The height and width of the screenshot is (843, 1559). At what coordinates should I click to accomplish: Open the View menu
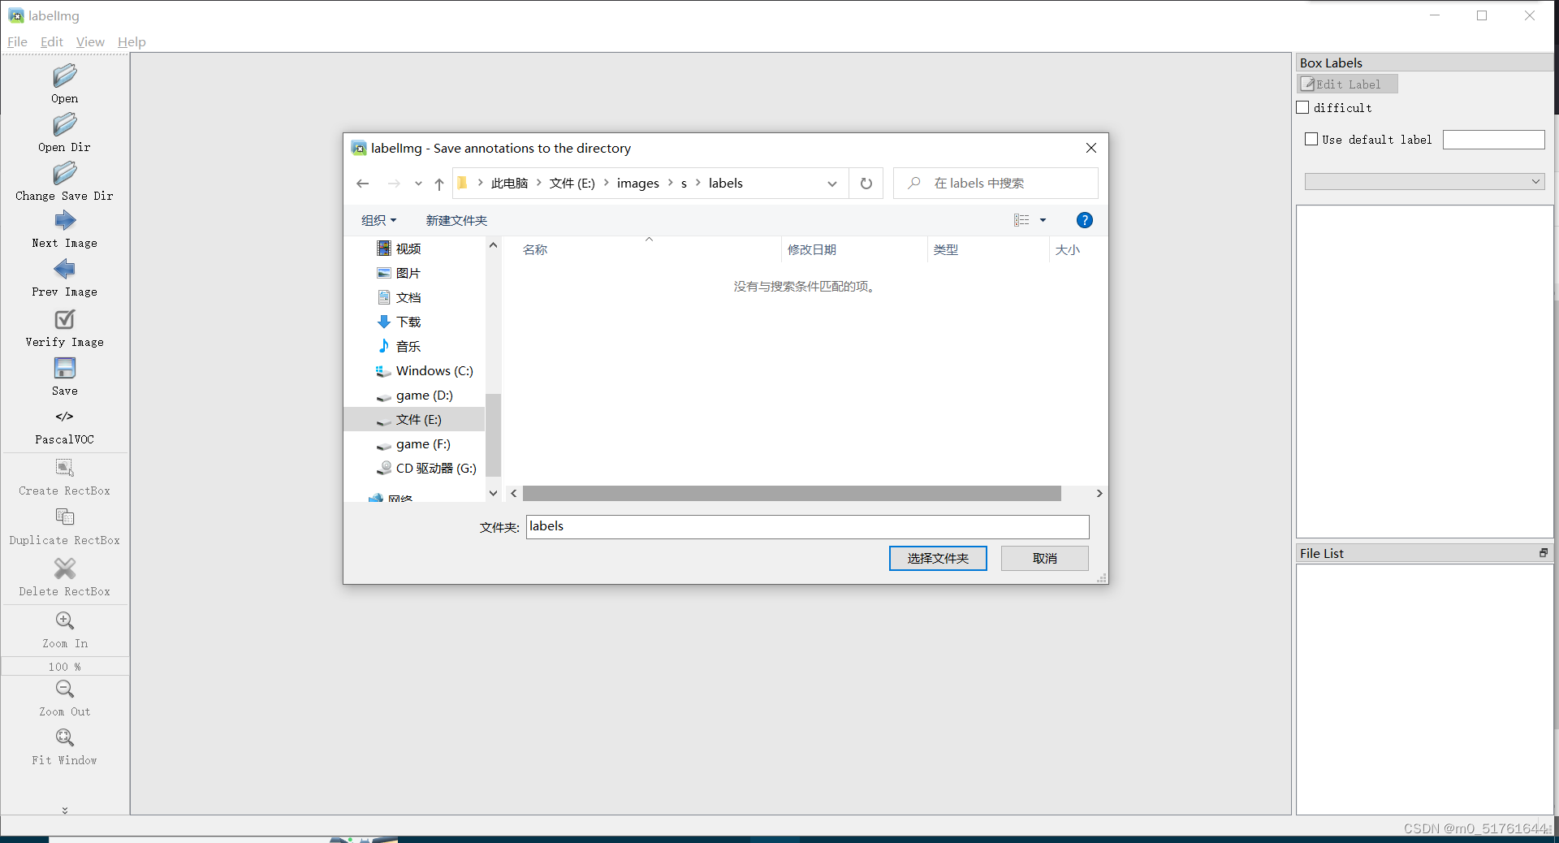pos(90,41)
